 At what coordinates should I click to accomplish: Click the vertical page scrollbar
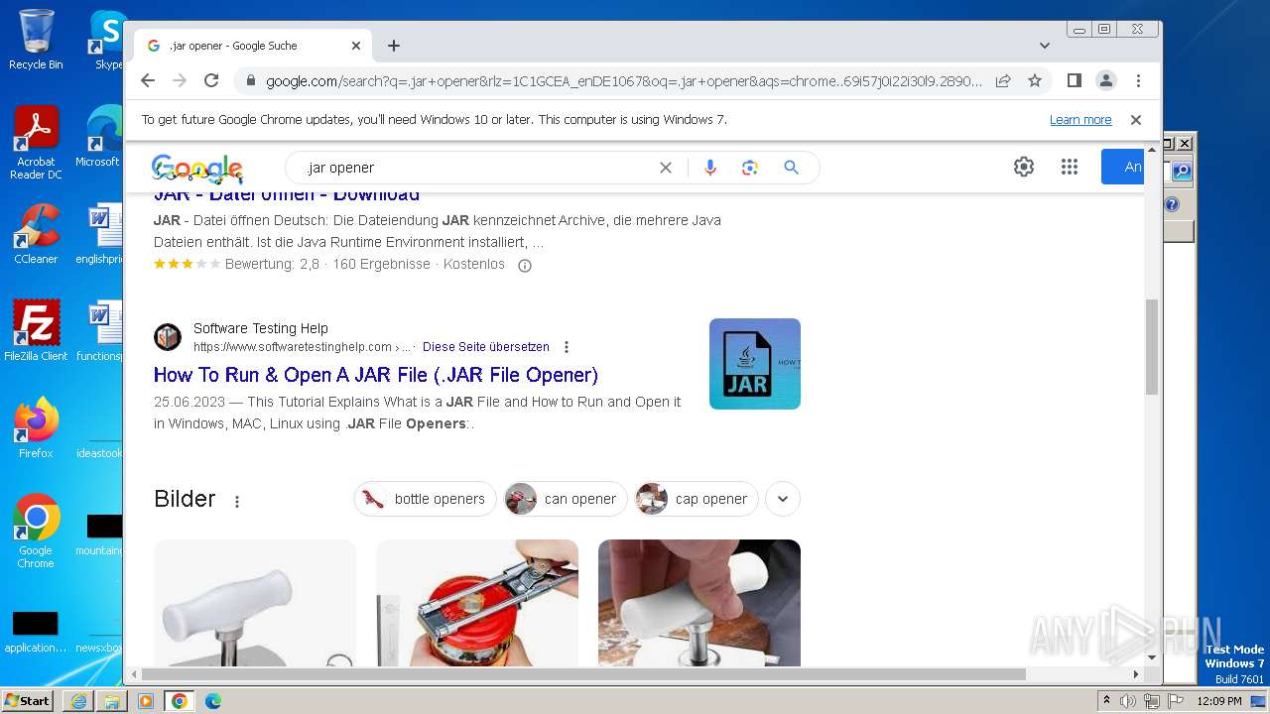(x=1152, y=347)
